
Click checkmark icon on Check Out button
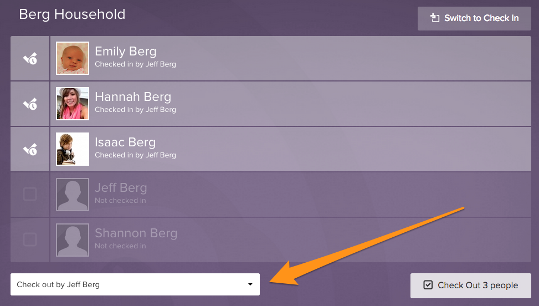point(428,285)
